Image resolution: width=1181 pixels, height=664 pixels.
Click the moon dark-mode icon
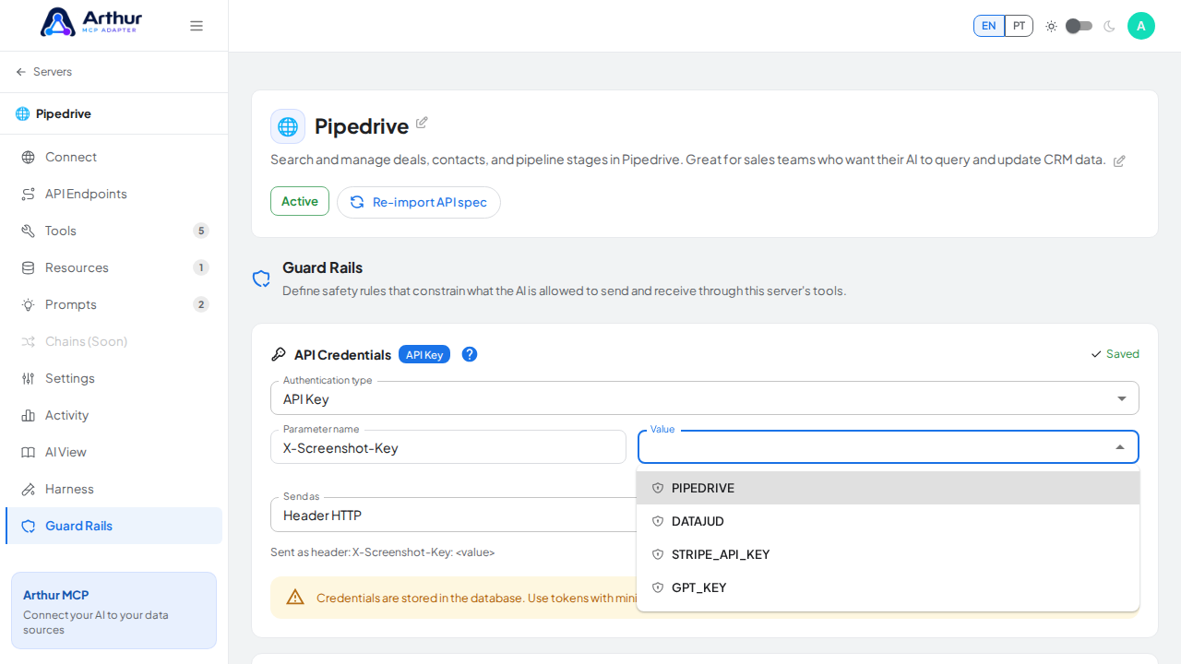(x=1109, y=26)
